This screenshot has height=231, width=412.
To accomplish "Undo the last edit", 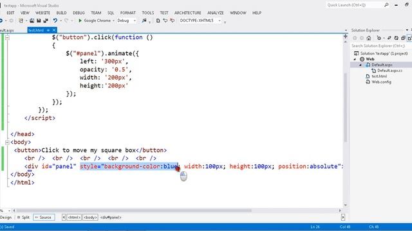I will click(x=55, y=21).
